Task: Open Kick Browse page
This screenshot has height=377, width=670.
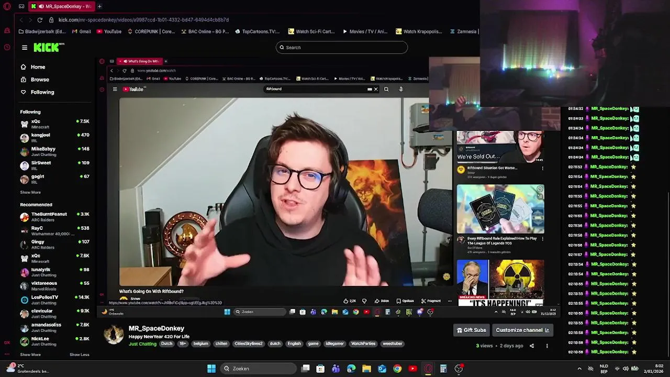Action: 35,80
